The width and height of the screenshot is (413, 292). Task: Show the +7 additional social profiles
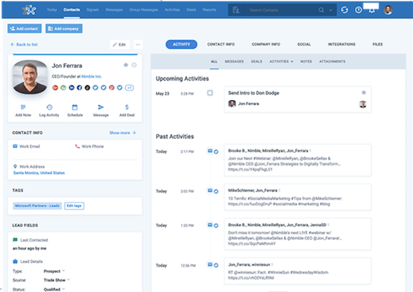[130, 87]
